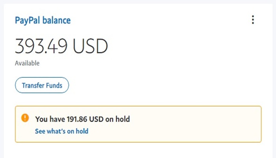This screenshot has width=276, height=158.
Task: Click the Available label under the balance
Action: tap(27, 63)
